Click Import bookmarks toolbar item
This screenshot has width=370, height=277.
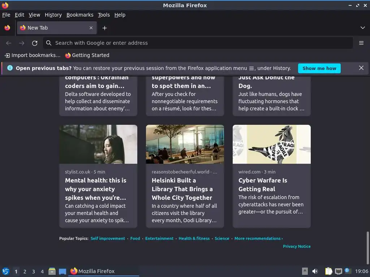[33, 55]
